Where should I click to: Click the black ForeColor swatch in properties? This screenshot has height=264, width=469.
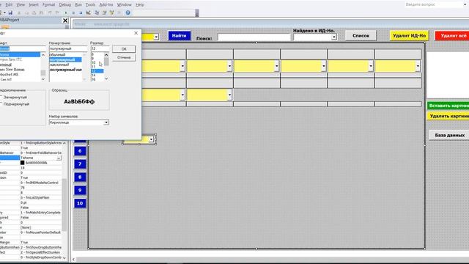point(23,163)
